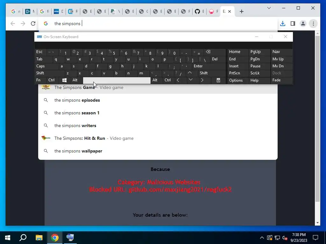Click the Google icon in address bar
The width and height of the screenshot is (326, 244).
[x=46, y=24]
